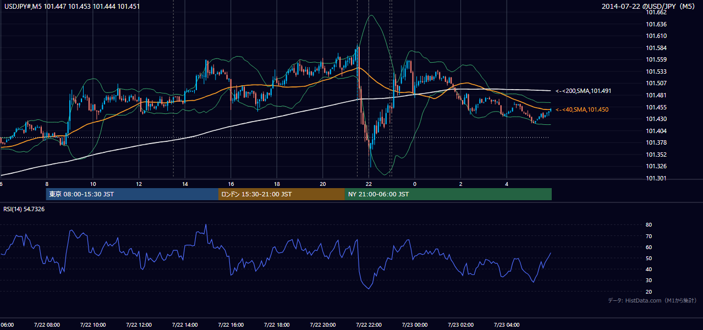Click price axis value 101.584

click(x=656, y=48)
